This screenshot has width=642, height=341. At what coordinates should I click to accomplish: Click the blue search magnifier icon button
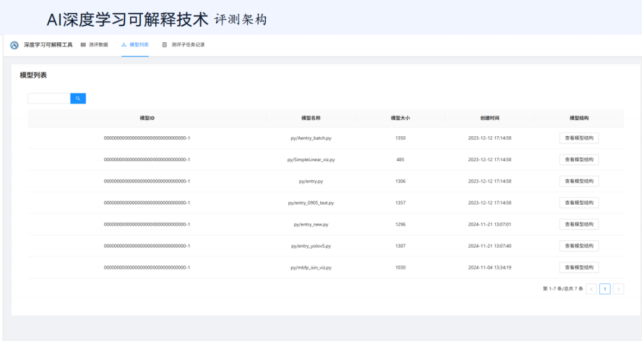click(78, 98)
